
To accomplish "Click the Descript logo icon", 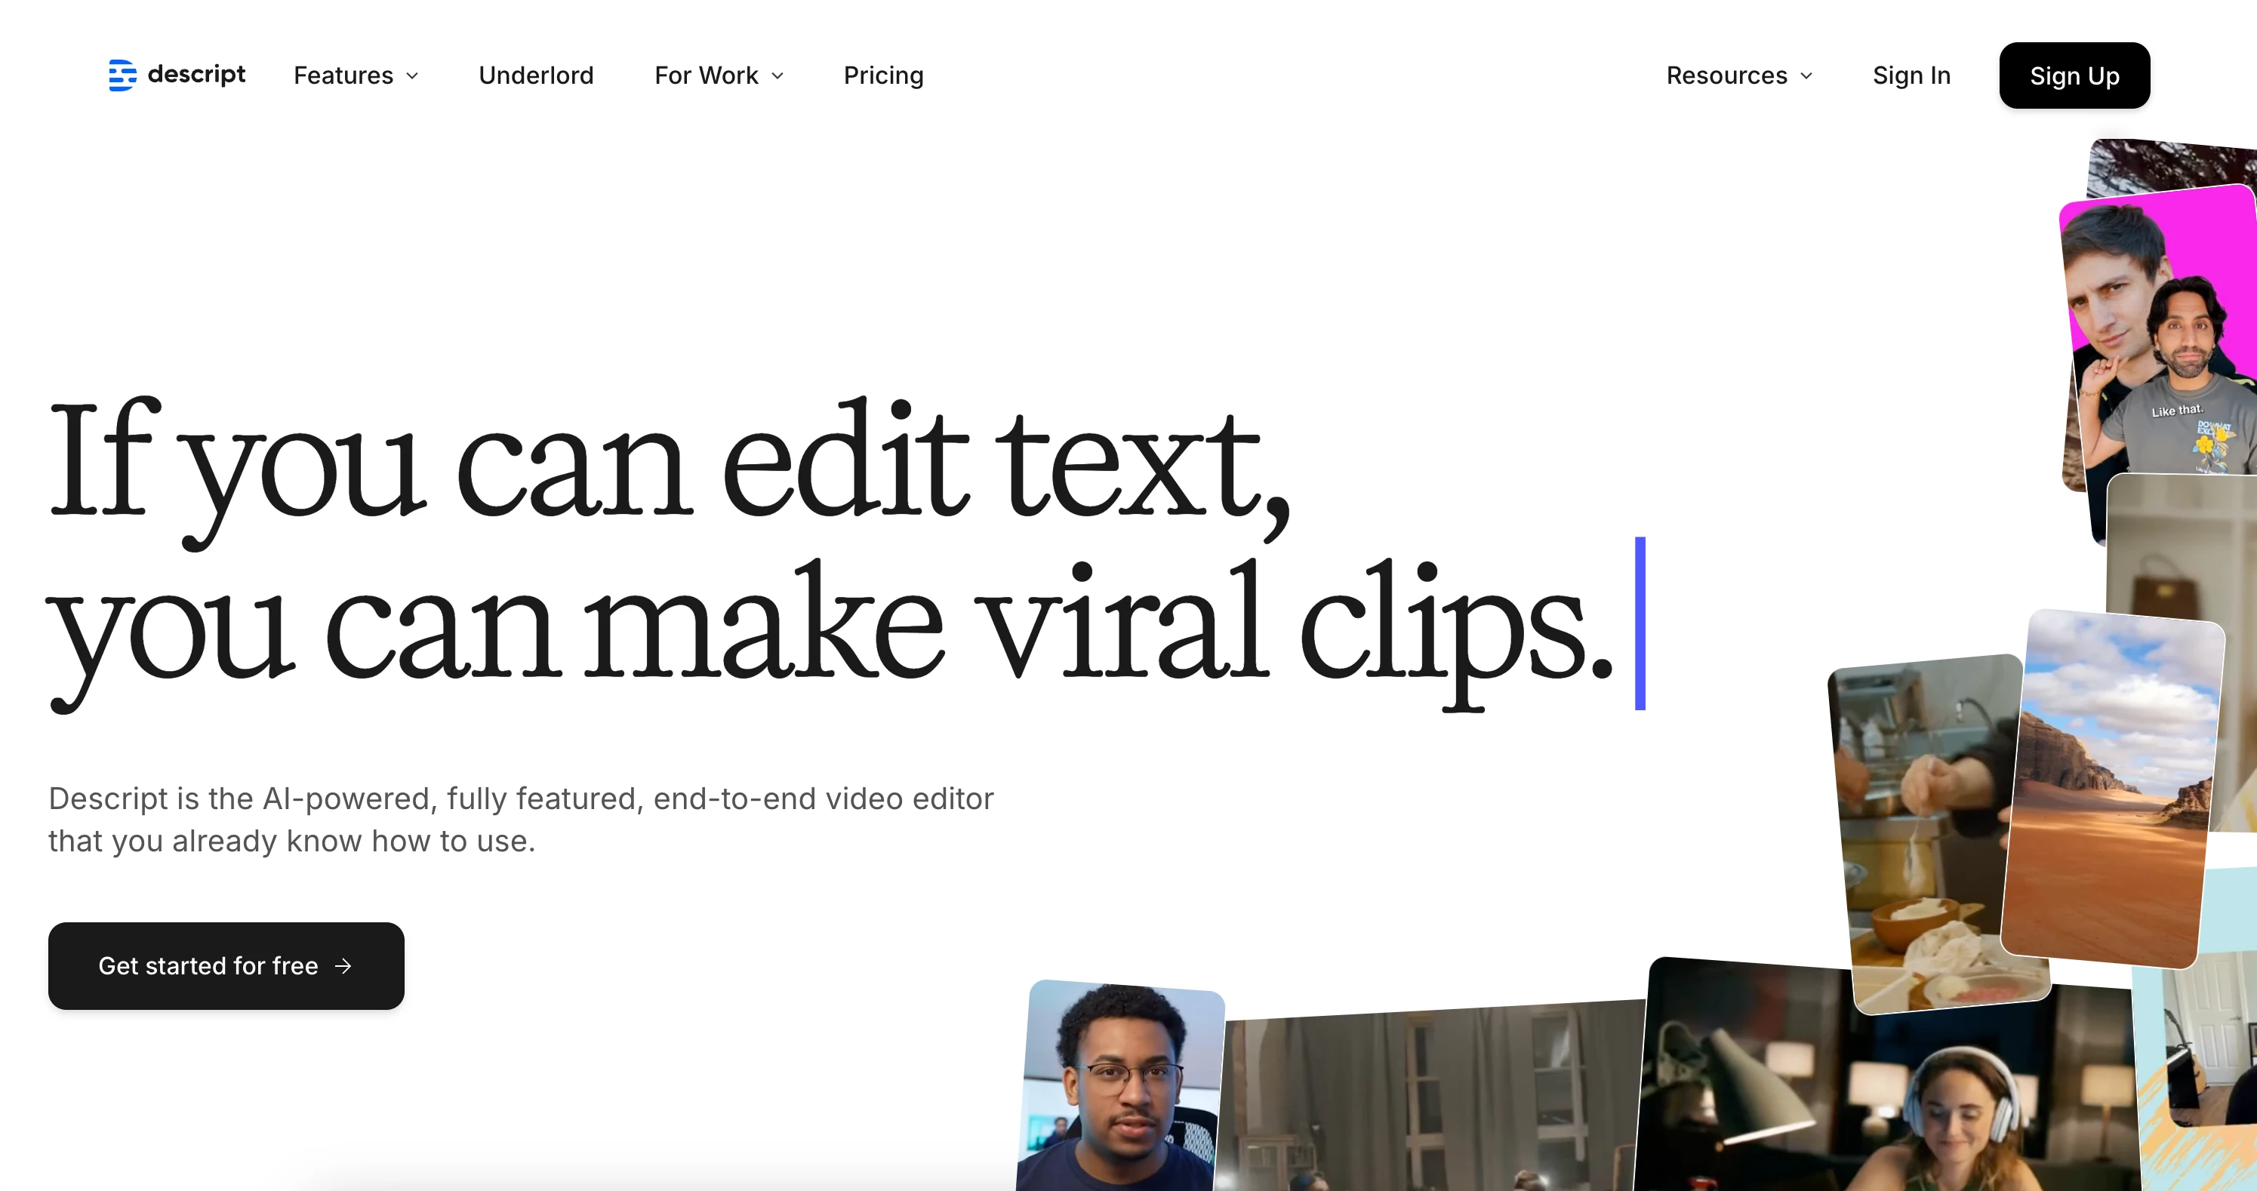I will pyautogui.click(x=122, y=75).
